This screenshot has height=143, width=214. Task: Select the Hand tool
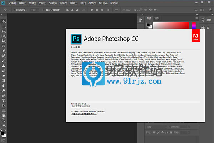pos(4,115)
